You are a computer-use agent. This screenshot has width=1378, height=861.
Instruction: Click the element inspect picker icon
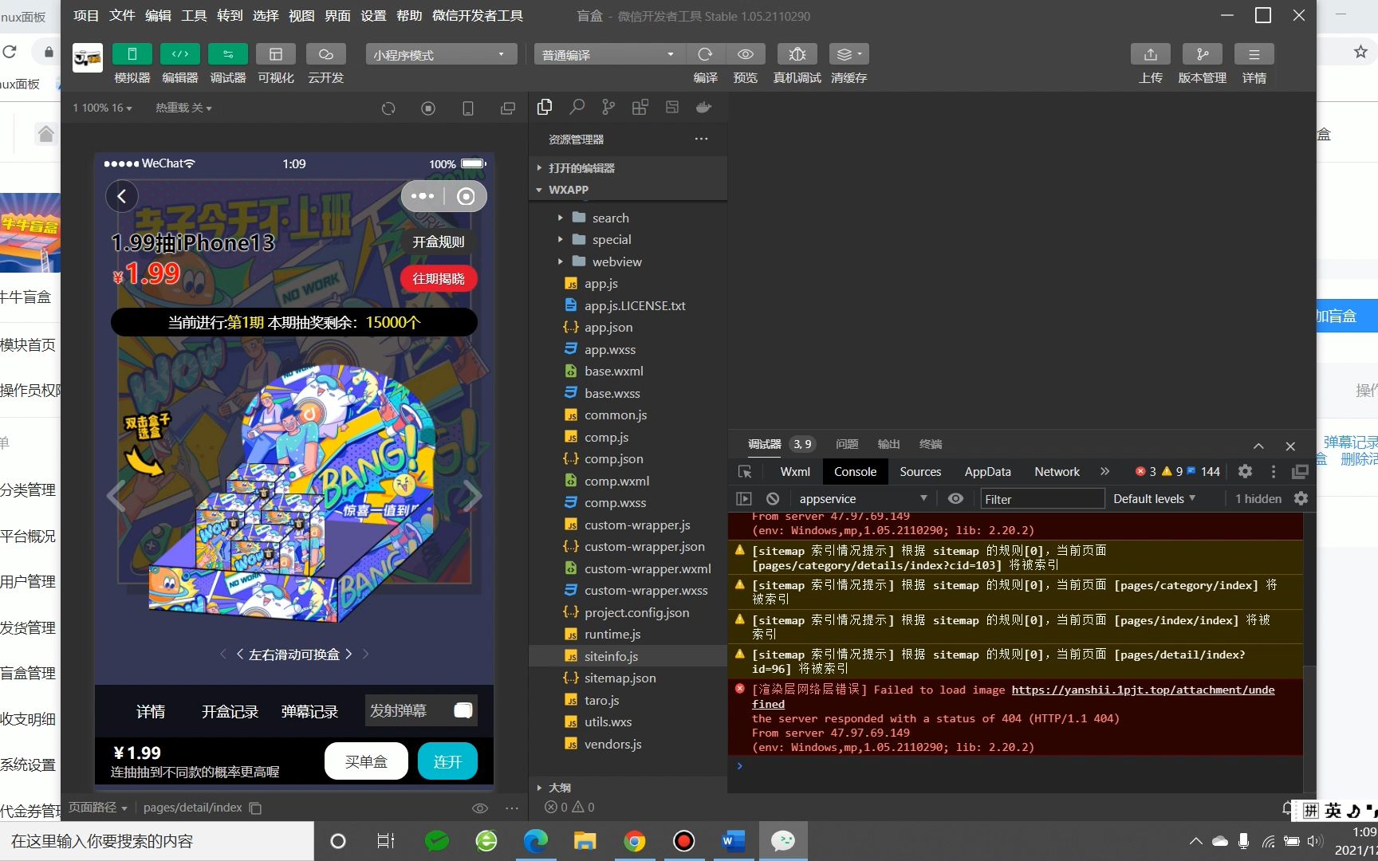tap(745, 471)
